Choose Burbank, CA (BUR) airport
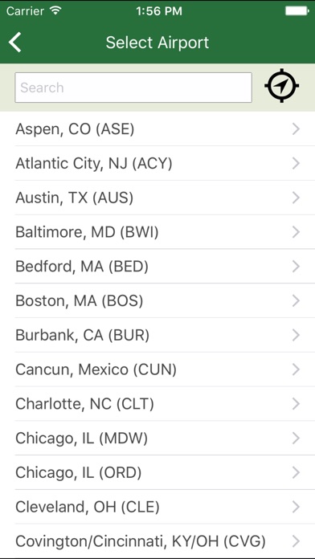This screenshot has height=559, width=315. tap(157, 335)
